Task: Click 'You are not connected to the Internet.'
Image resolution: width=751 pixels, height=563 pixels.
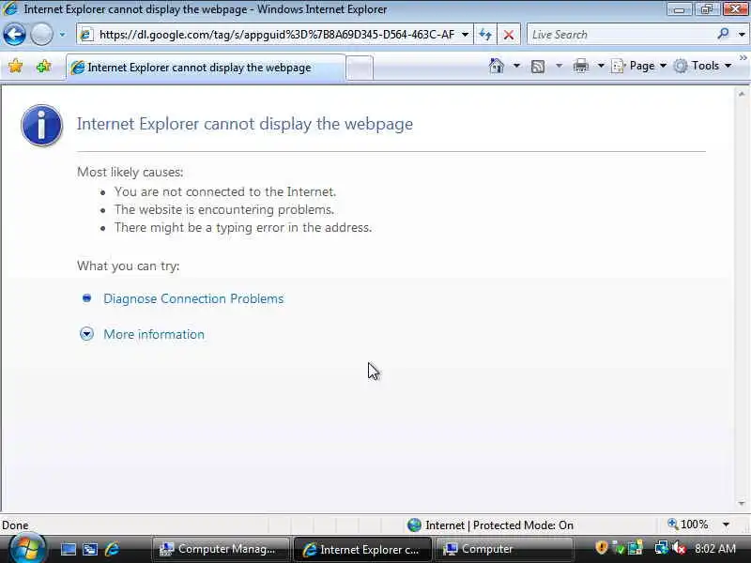Action: point(225,192)
